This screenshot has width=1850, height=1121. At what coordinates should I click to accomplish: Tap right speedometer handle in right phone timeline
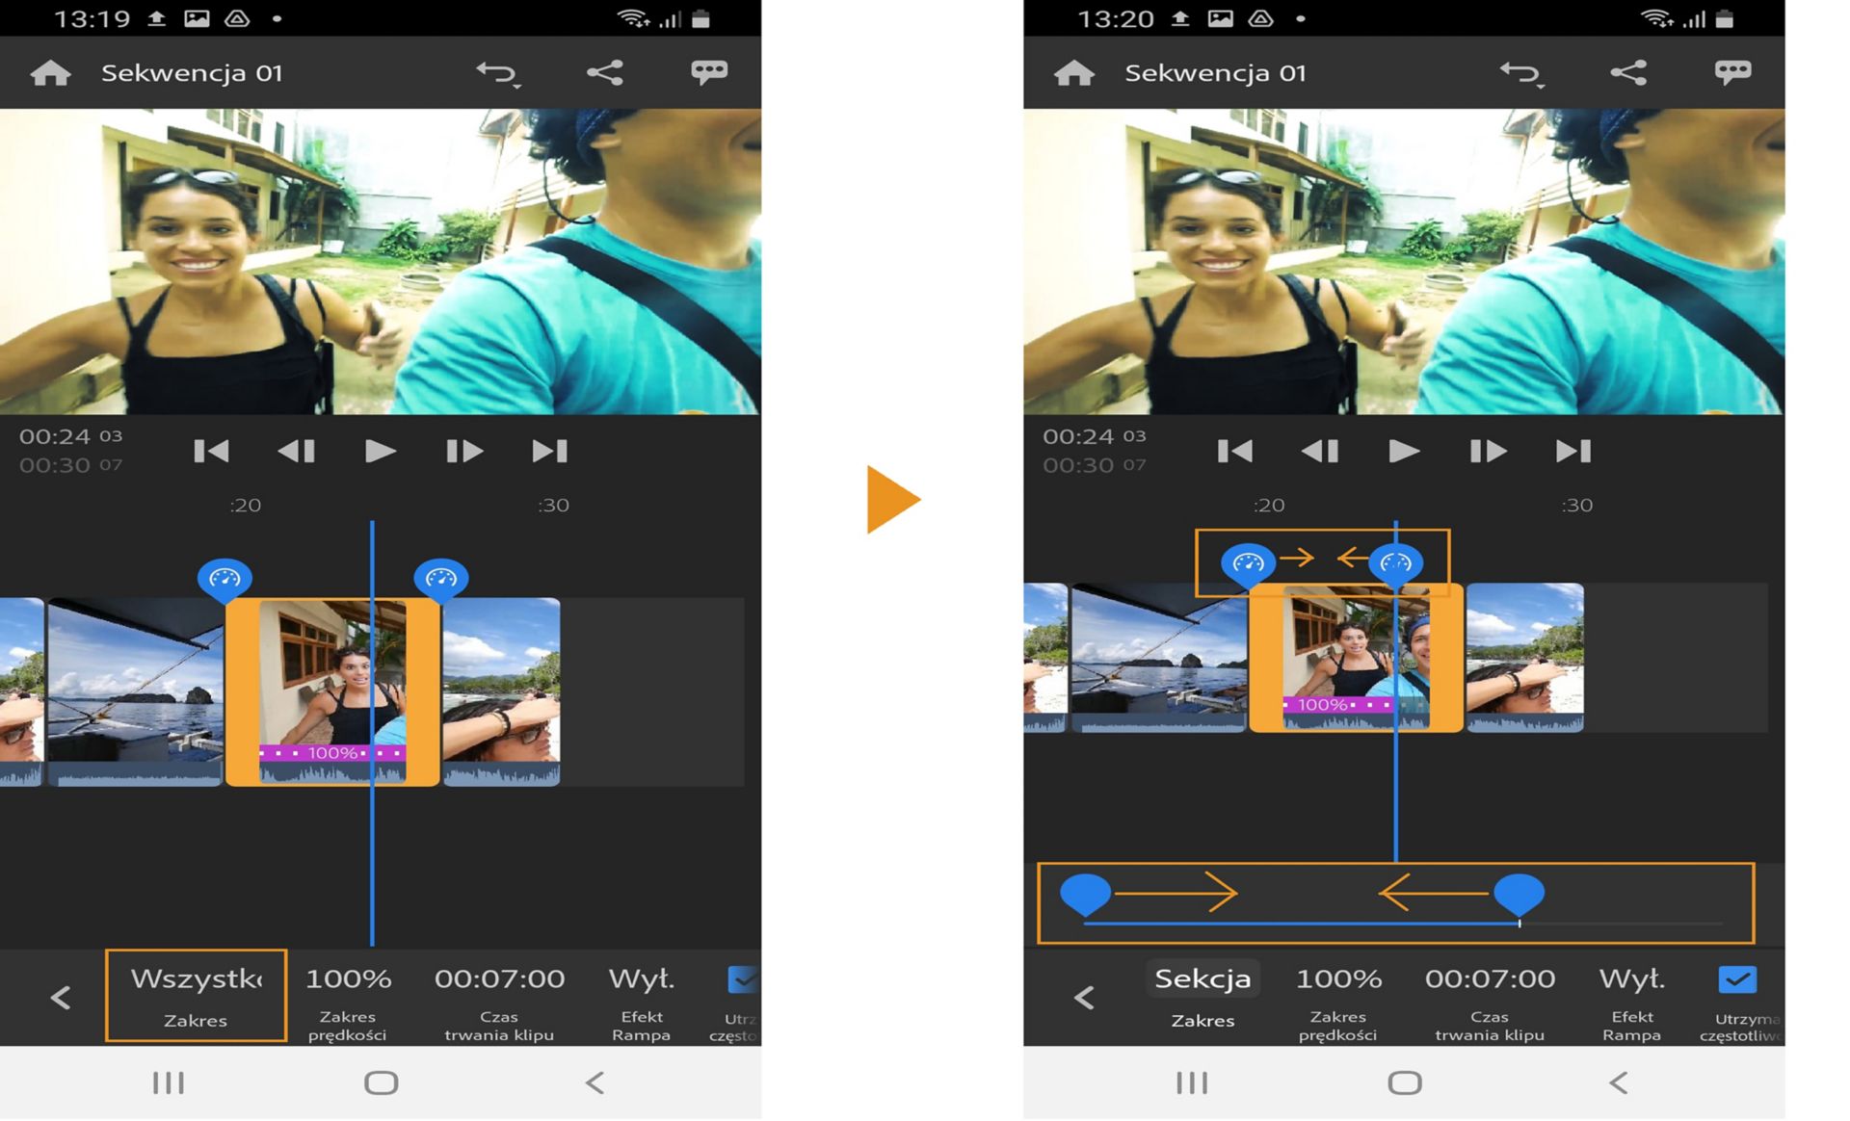pos(1395,563)
